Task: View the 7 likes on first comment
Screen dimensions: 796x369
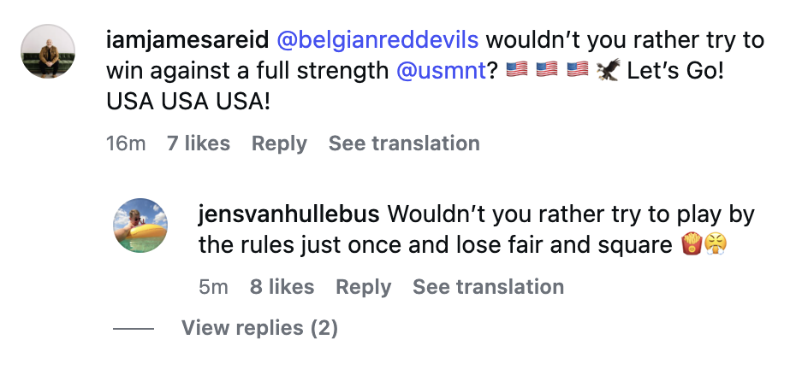Action: 199,143
